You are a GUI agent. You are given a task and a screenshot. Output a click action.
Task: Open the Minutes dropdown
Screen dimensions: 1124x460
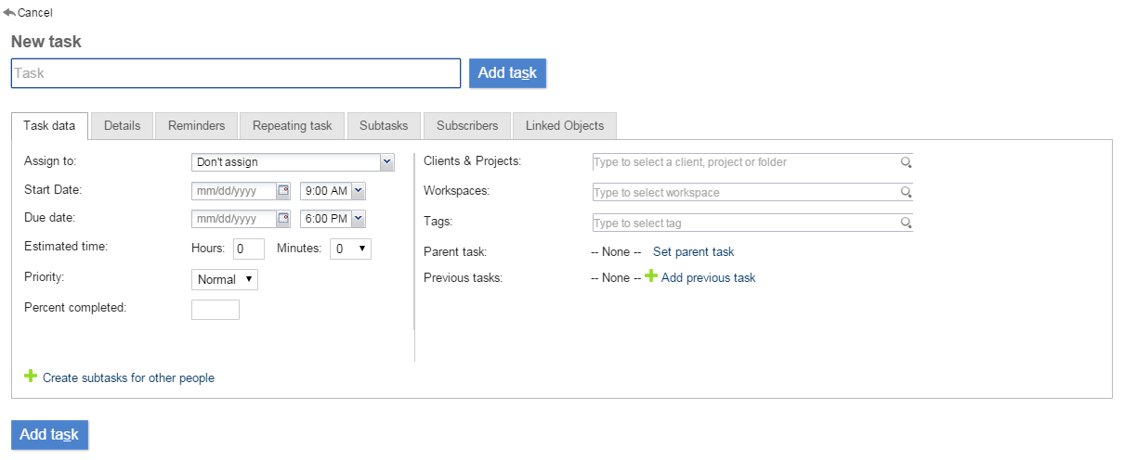pos(351,249)
